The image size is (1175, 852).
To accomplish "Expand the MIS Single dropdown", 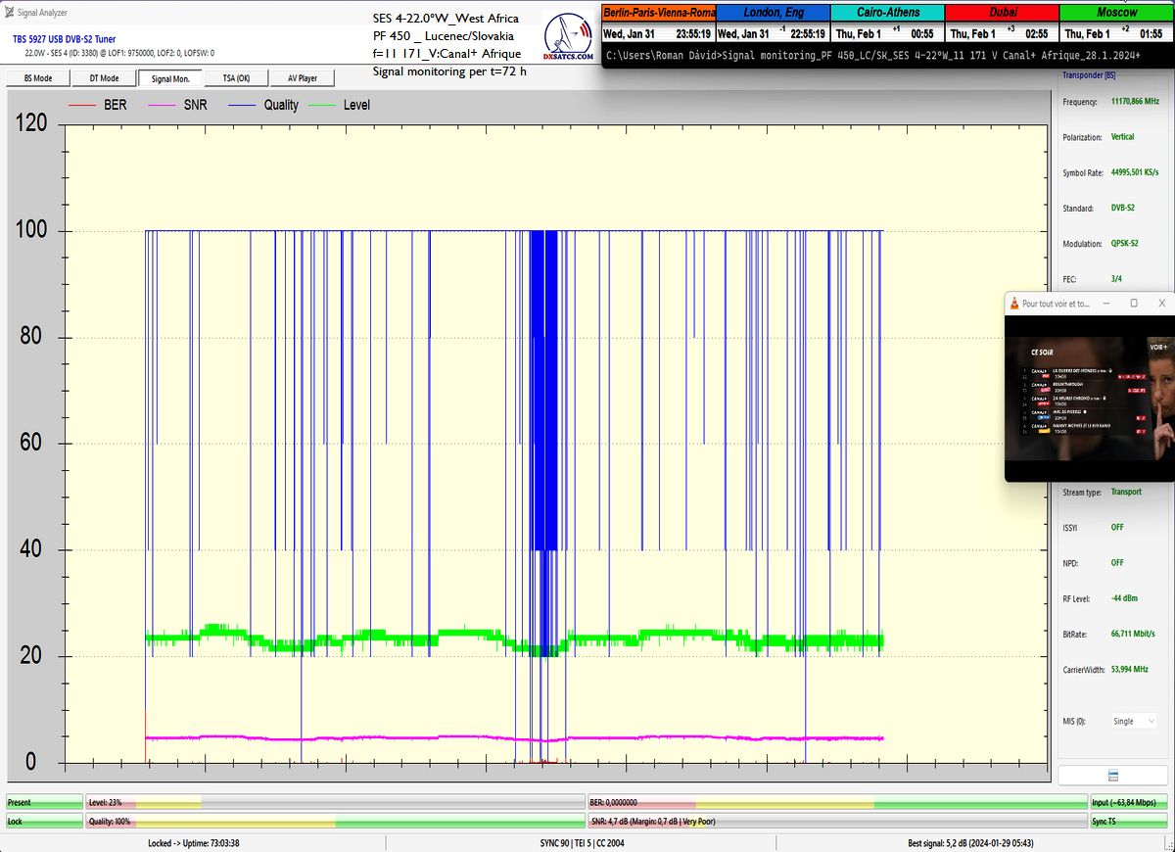I will coord(1136,721).
